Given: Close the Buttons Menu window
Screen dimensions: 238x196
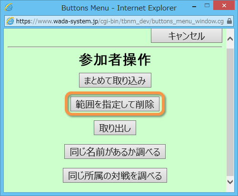Looking at the screenshot, I should coord(224,6).
